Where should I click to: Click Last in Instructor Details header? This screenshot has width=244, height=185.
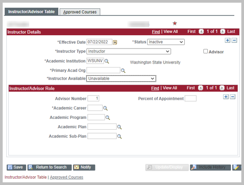point(231,31)
